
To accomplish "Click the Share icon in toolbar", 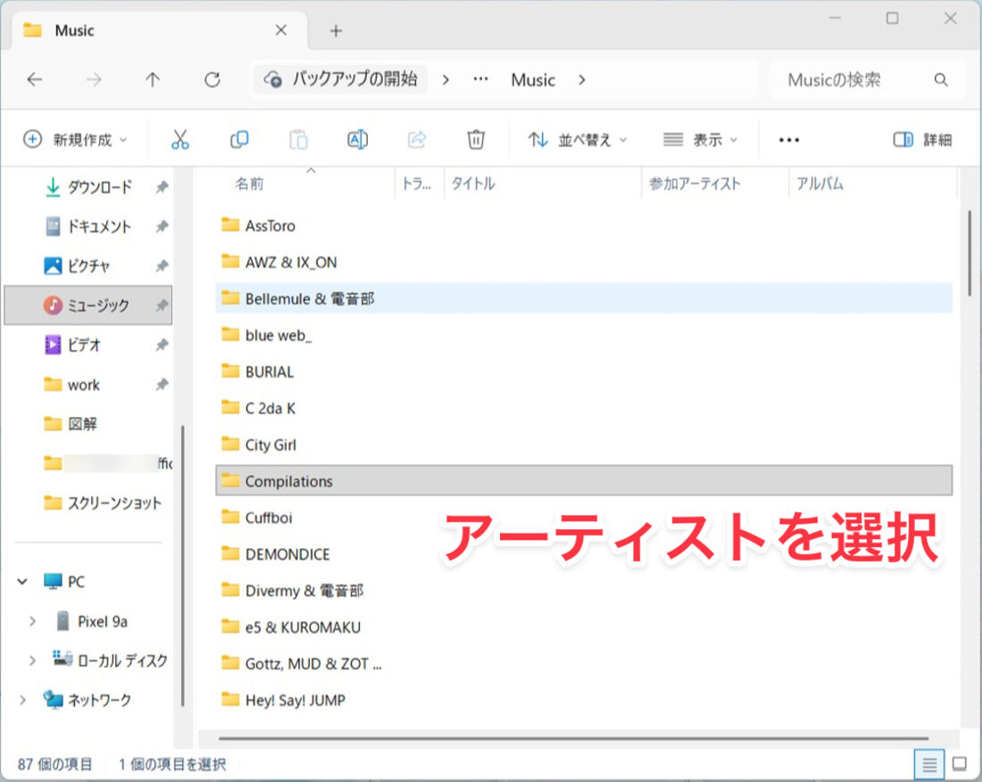I will (x=417, y=139).
